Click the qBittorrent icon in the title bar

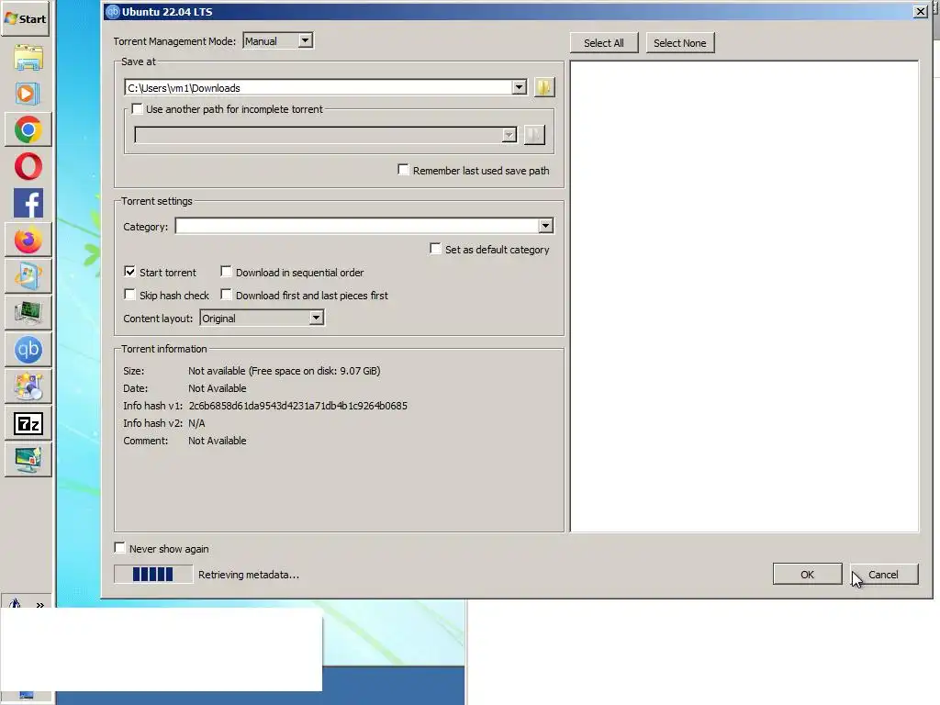point(112,11)
